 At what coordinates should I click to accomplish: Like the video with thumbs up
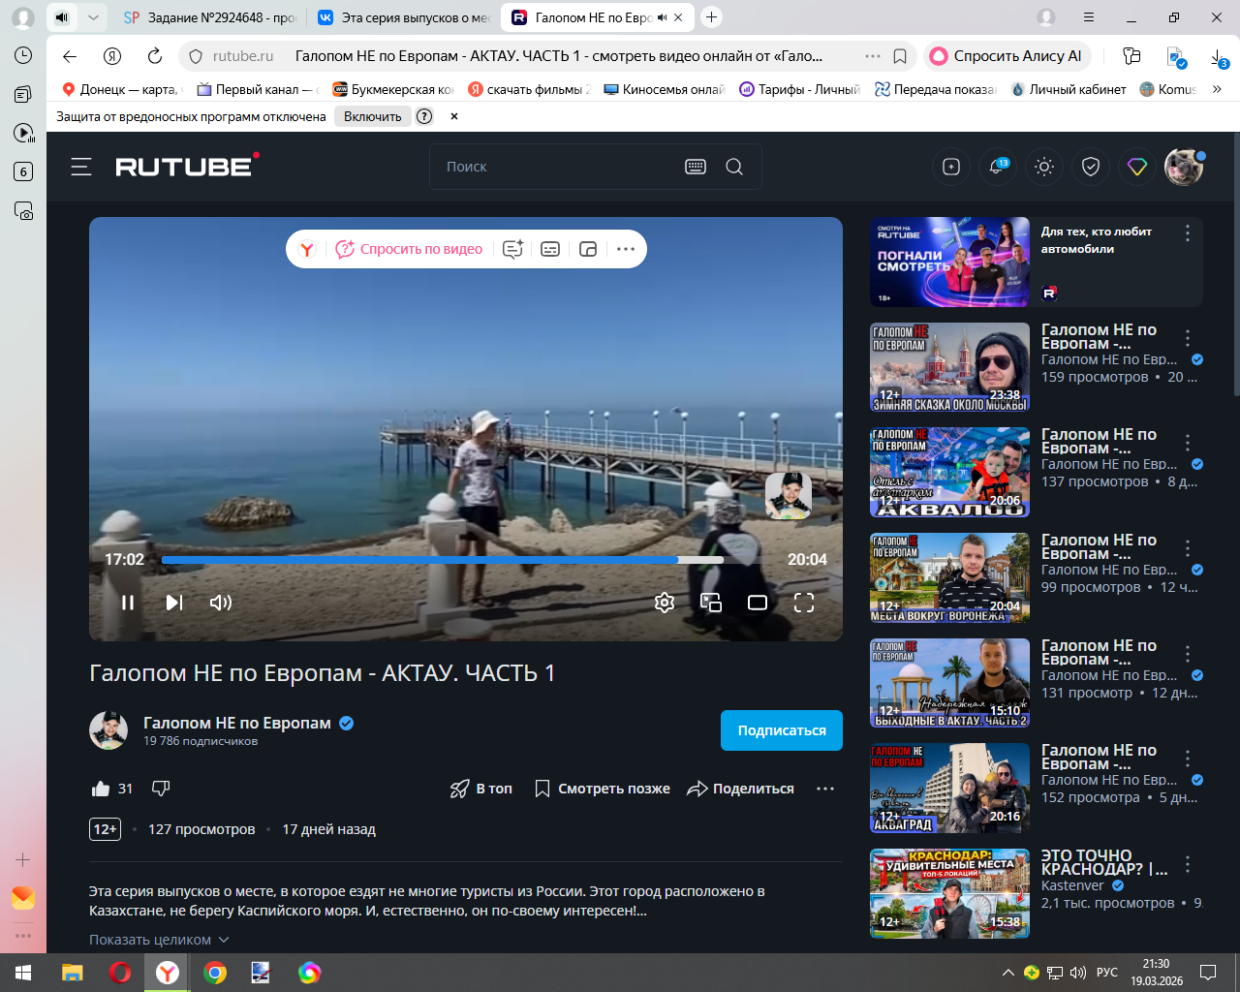[x=101, y=789]
